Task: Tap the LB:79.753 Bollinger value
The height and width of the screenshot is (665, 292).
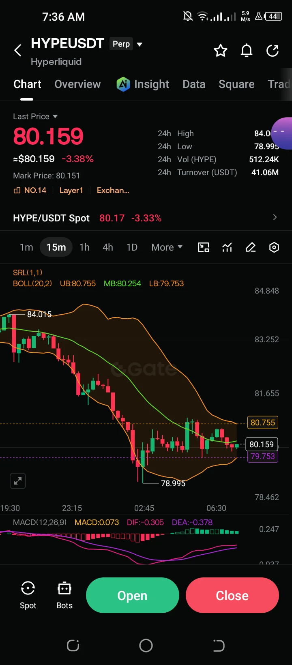Action: coord(166,283)
